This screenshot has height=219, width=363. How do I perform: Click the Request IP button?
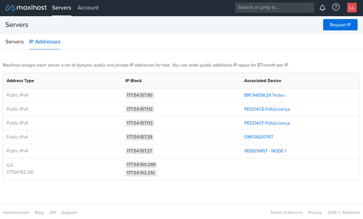pos(340,25)
